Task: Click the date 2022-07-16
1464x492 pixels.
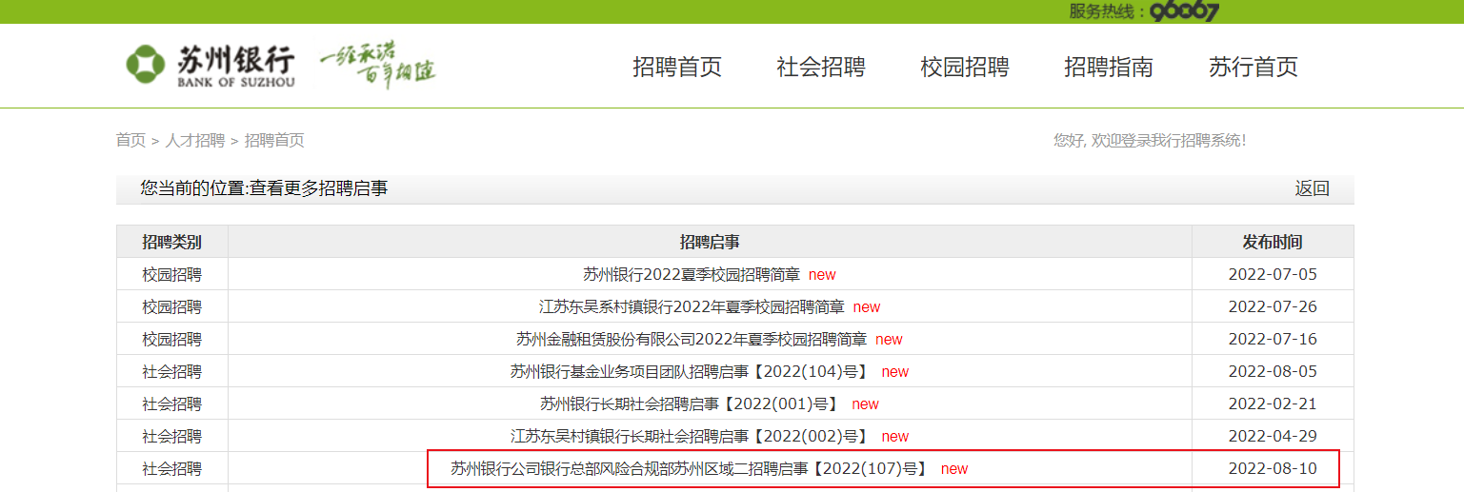Action: coord(1273,339)
